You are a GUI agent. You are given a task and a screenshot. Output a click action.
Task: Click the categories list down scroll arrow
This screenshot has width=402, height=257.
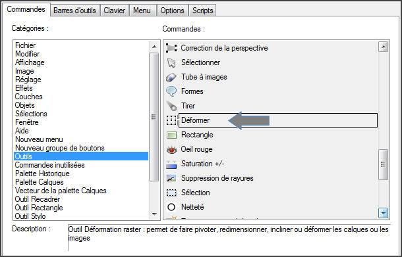pos(154,214)
